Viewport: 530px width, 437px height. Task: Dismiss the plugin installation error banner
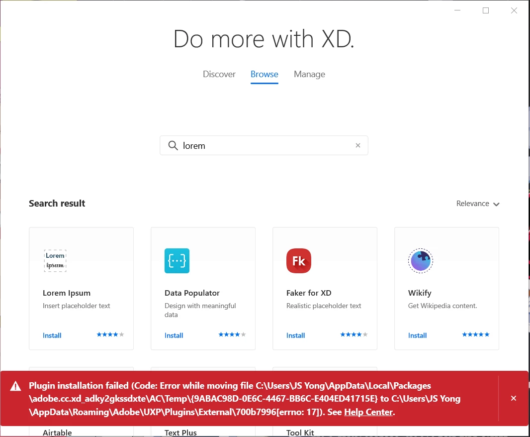point(514,398)
